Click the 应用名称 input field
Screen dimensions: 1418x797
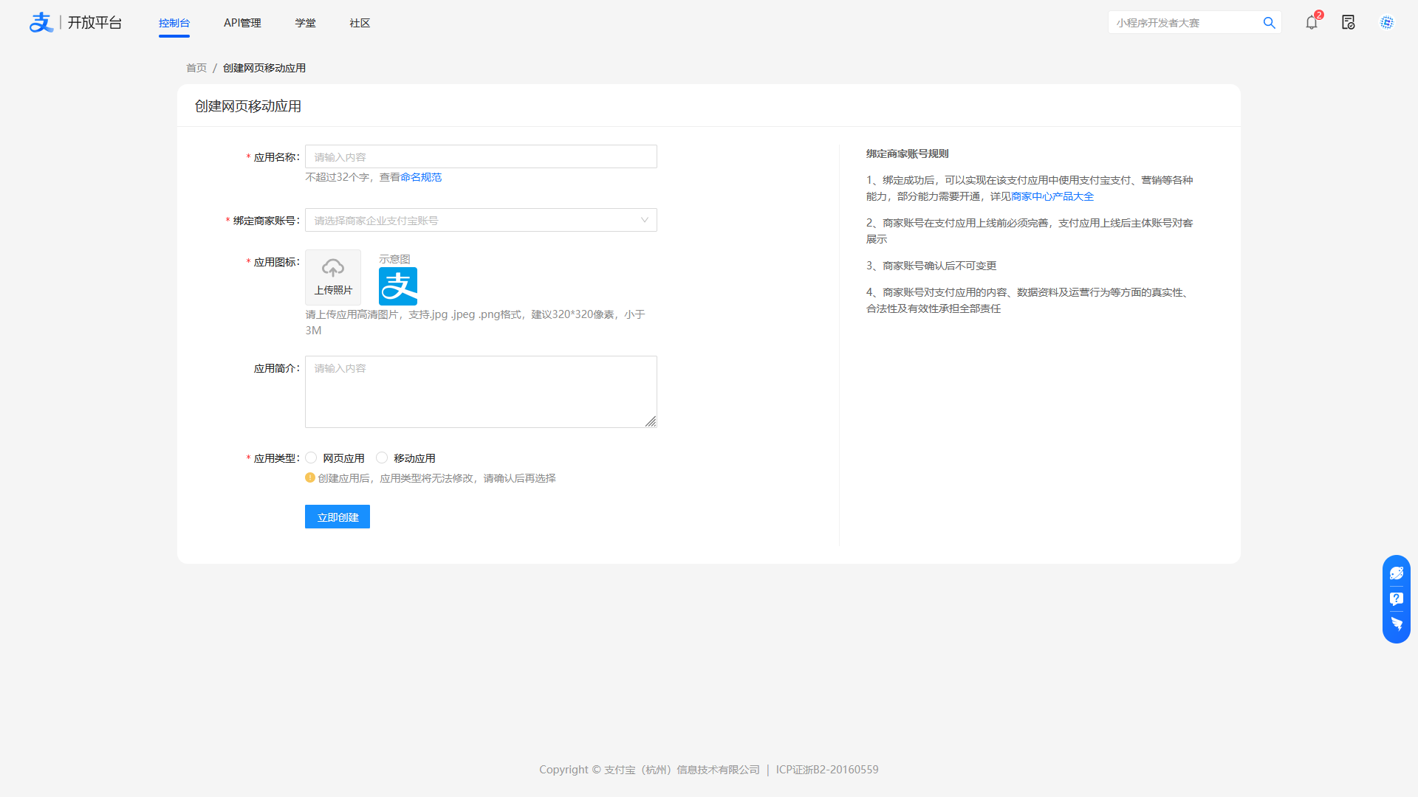pos(481,156)
